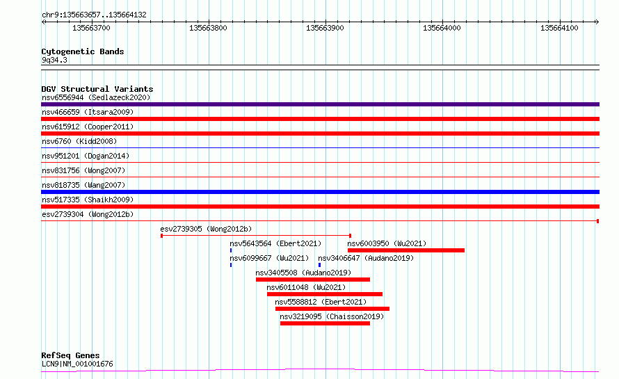Image resolution: width=619 pixels, height=379 pixels.
Task: Open nsv6003950 (Wu2021) label
Action: coord(387,243)
